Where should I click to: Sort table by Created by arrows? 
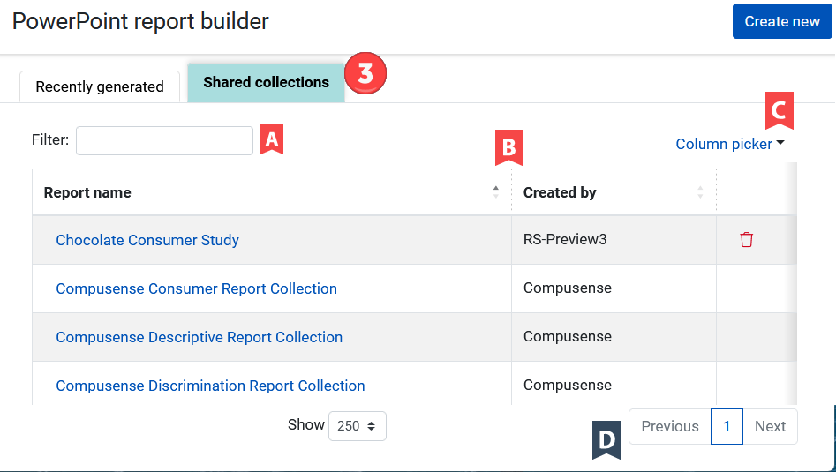[700, 192]
